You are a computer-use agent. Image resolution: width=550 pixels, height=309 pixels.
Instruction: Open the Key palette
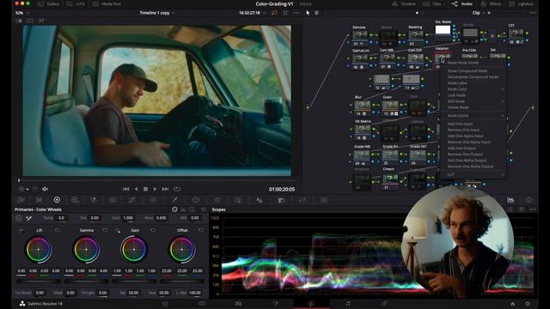click(281, 200)
